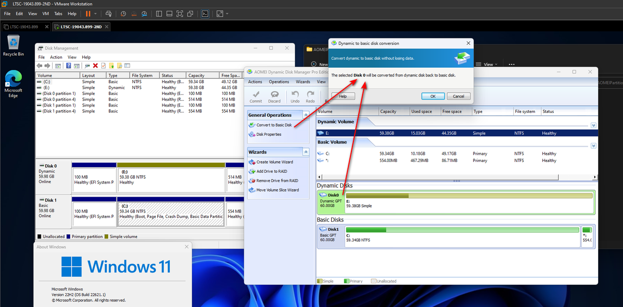The height and width of the screenshot is (307, 623).
Task: Click Help in conversion dialog
Action: tap(343, 96)
